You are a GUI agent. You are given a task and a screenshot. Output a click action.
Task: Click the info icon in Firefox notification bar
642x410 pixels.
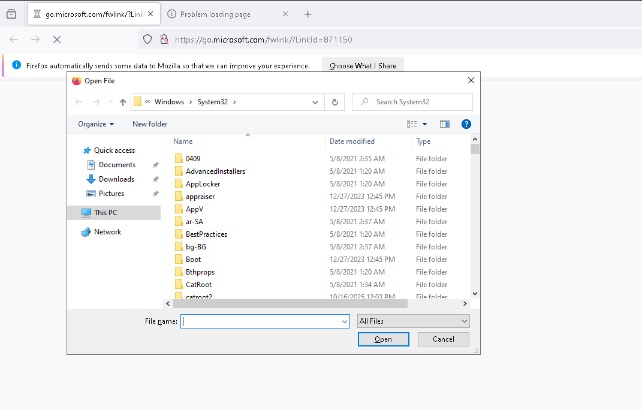[16, 65]
